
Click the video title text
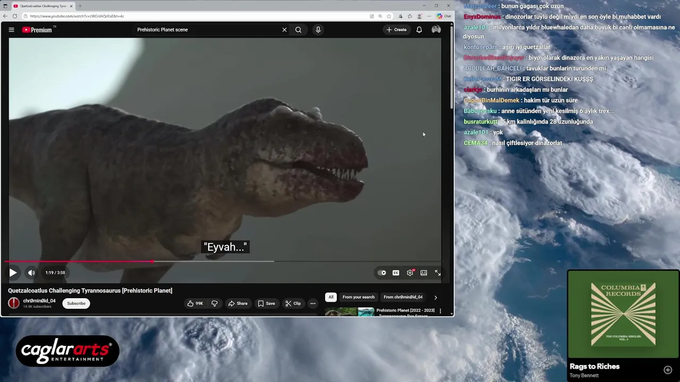point(90,291)
